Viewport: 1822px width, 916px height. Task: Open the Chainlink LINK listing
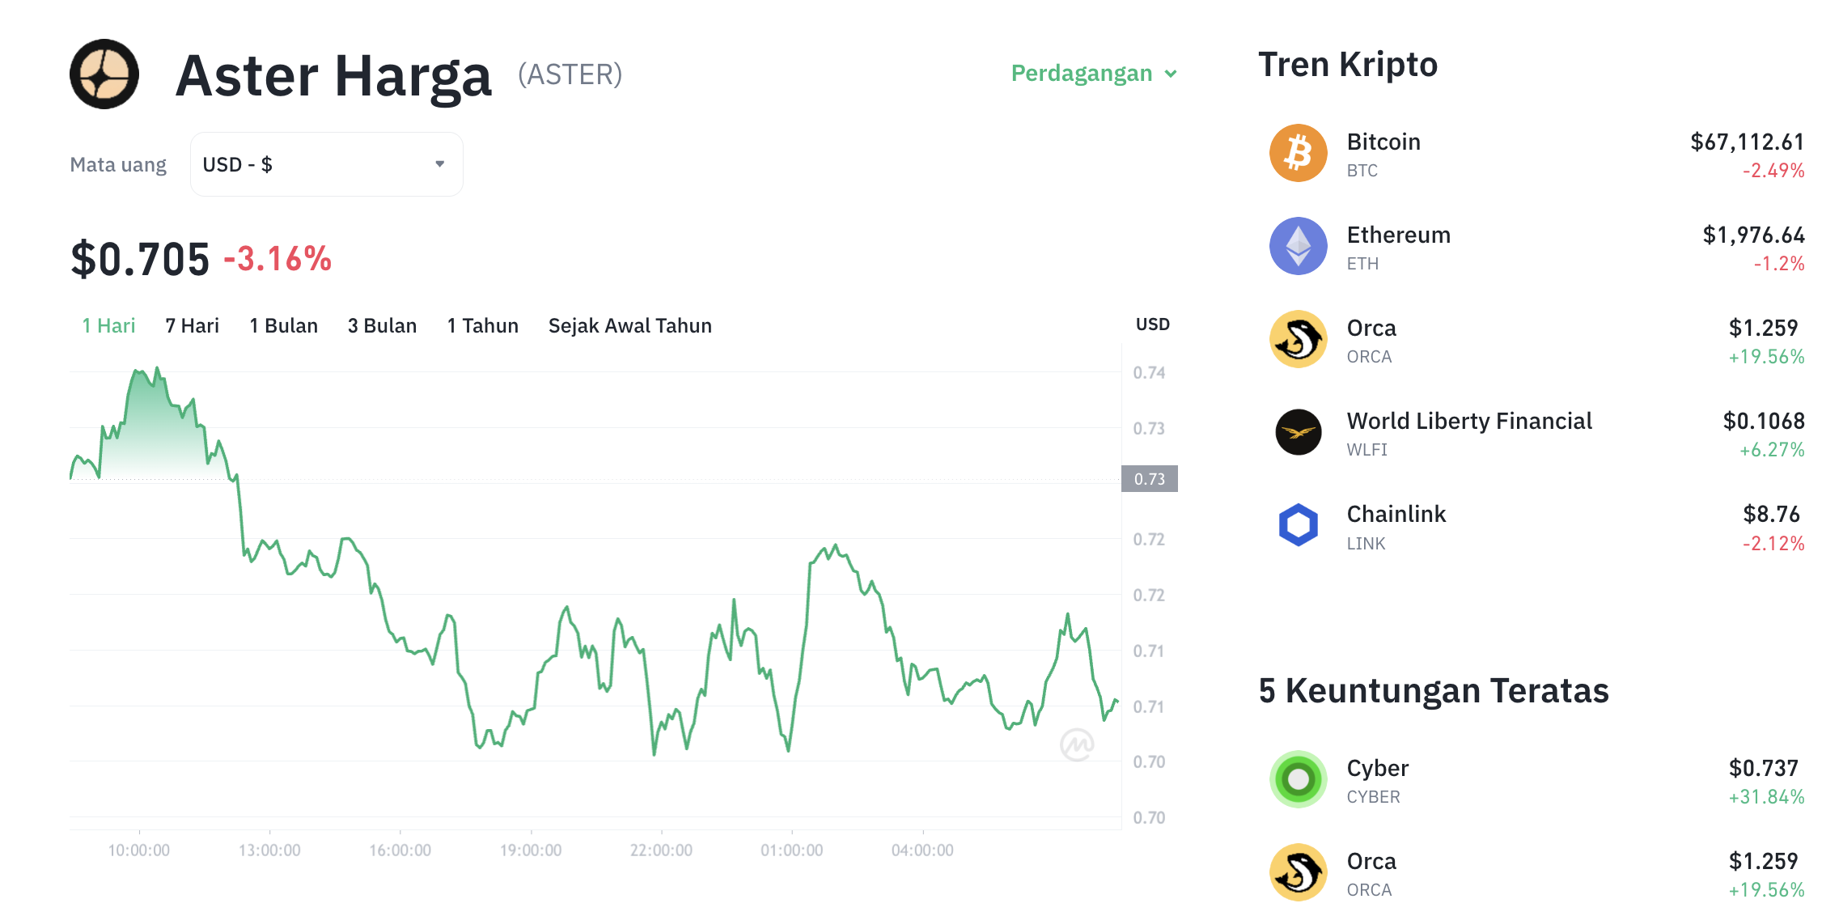(1396, 513)
